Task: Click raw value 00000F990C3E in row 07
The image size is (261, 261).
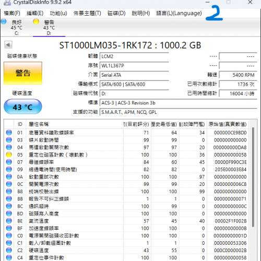Action: [x=231, y=162]
